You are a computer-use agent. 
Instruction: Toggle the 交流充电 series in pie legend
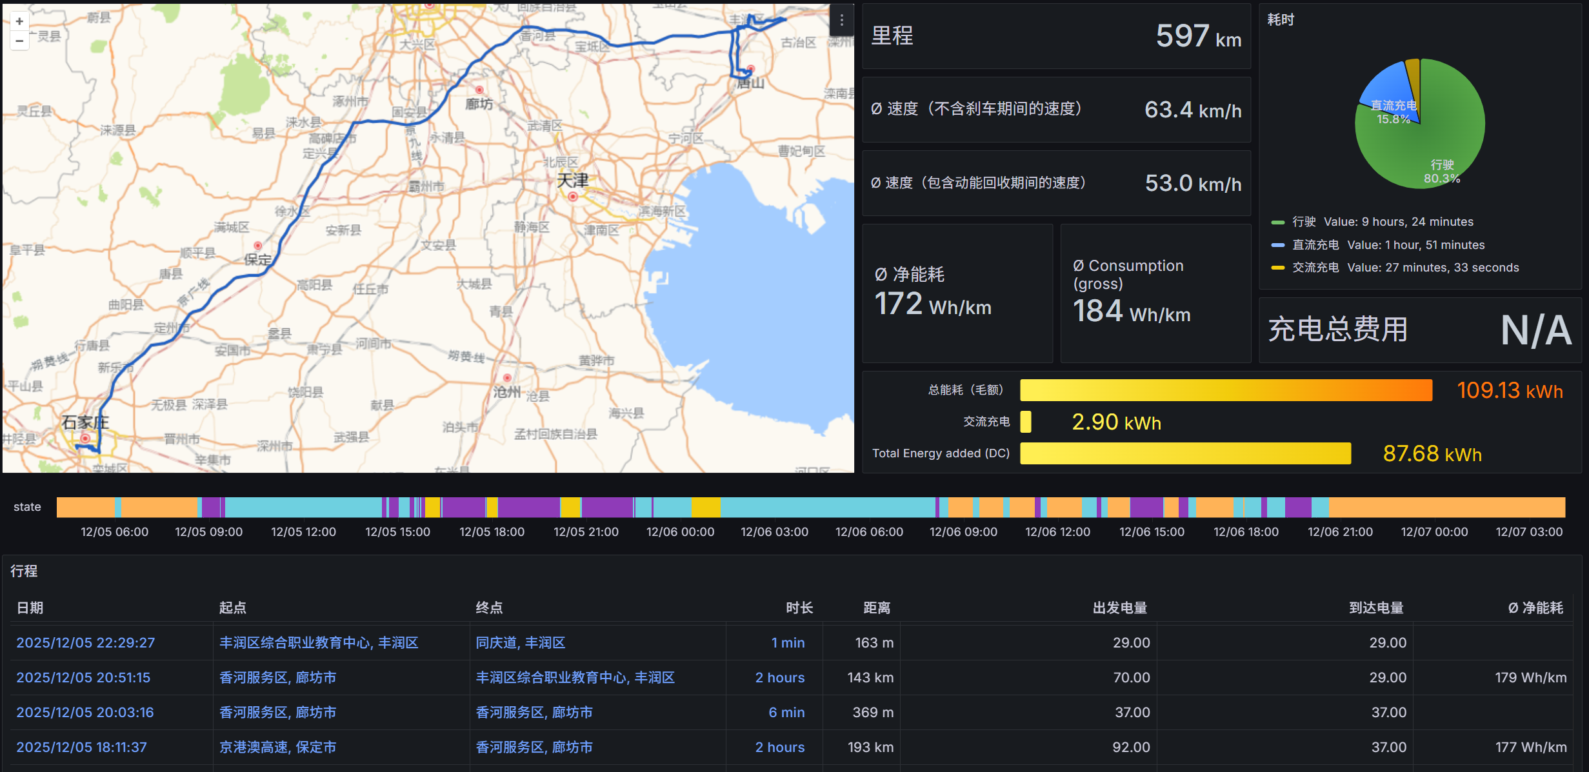tap(1315, 268)
